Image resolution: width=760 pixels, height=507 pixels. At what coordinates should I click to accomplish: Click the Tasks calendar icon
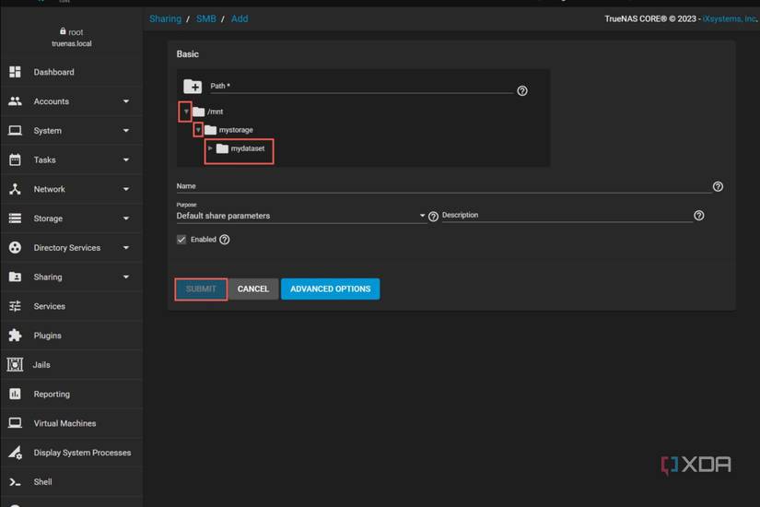[x=15, y=159]
